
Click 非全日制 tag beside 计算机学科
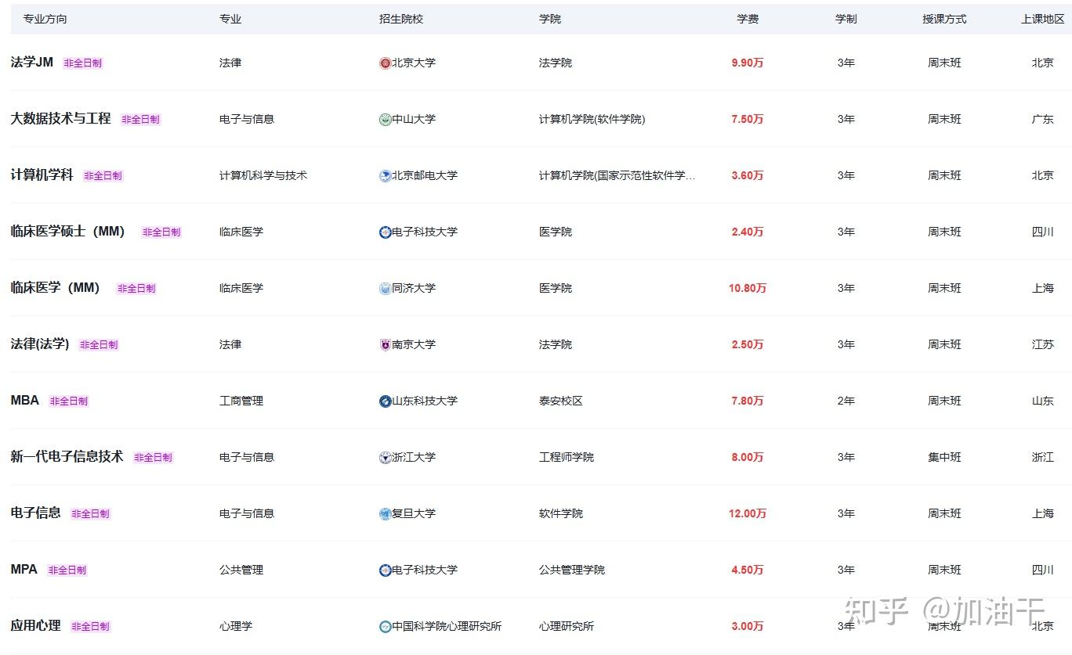103,176
